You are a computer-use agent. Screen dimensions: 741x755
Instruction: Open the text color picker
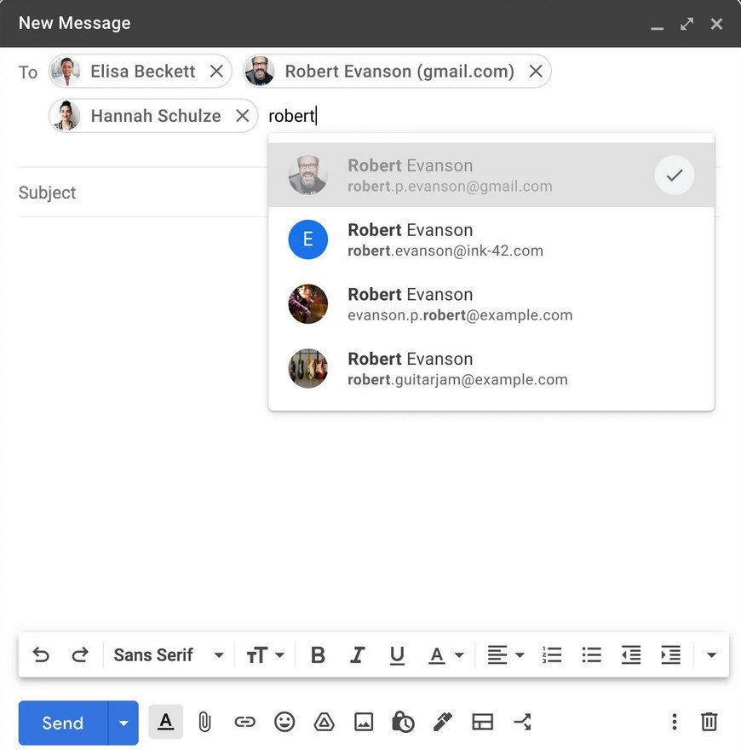445,654
